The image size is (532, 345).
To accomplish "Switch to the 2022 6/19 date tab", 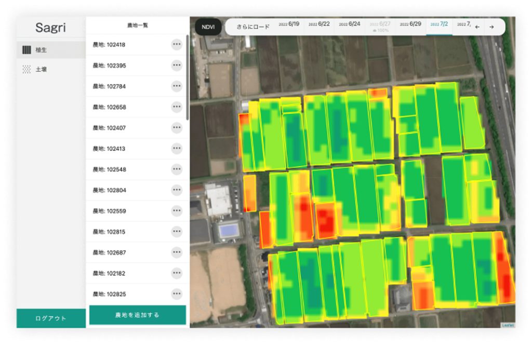I will (x=289, y=24).
